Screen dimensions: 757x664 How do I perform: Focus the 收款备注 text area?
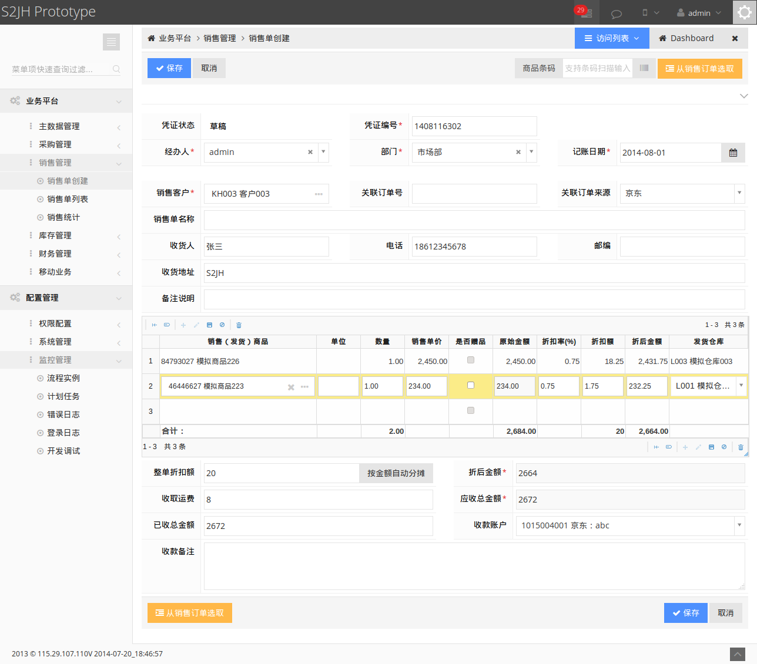coord(474,566)
